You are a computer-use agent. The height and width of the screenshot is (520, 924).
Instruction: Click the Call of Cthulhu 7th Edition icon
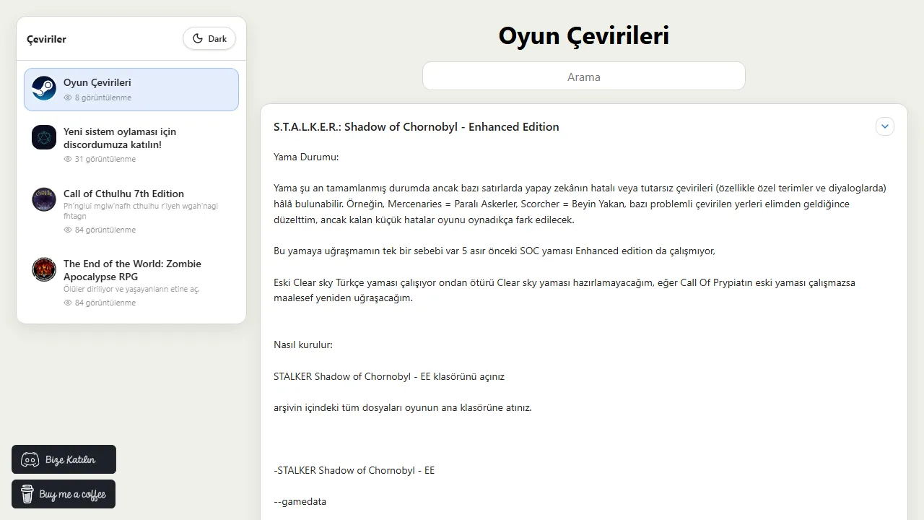43,199
